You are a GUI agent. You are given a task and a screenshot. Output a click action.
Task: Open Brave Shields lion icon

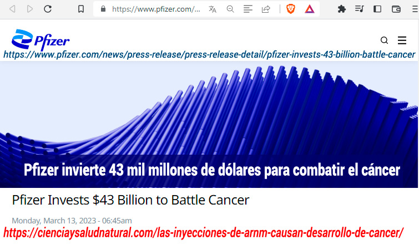290,9
